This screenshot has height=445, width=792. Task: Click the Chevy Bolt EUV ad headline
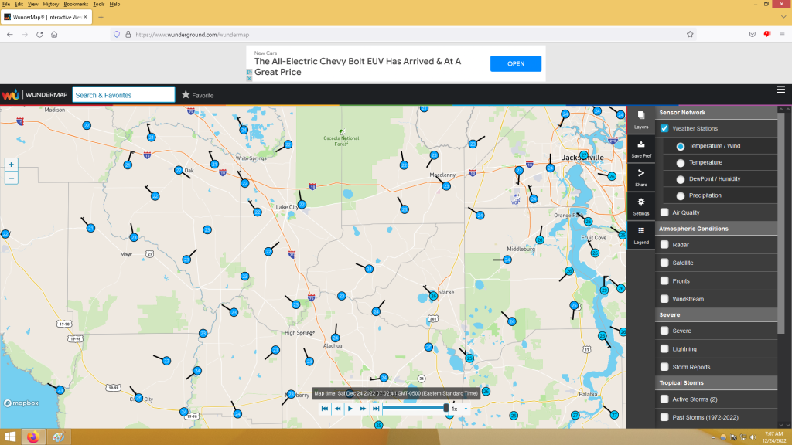pyautogui.click(x=357, y=66)
